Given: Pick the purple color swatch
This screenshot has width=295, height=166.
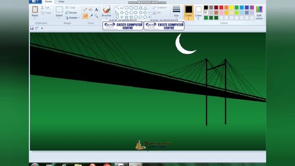Looking at the screenshot, I should coord(252,7).
